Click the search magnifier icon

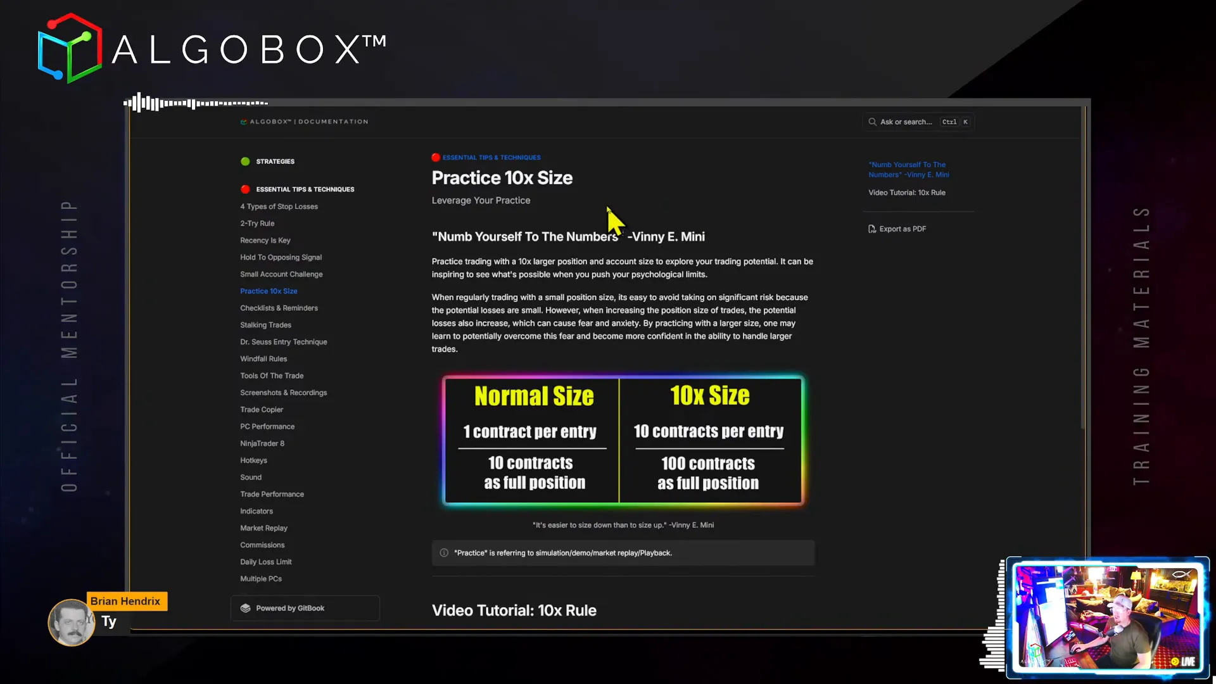tap(872, 122)
